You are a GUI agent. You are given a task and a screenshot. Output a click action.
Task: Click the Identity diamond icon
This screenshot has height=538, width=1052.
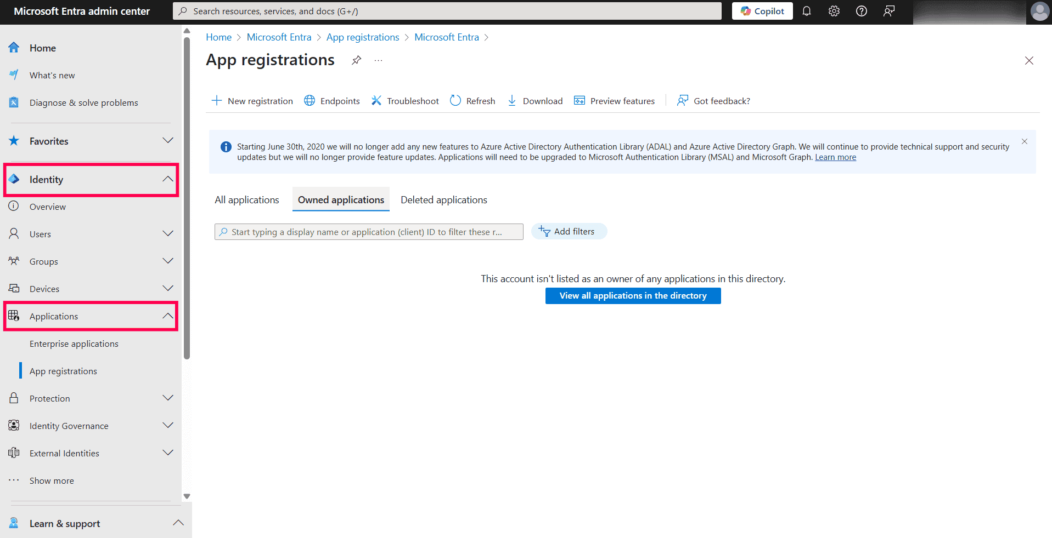point(14,179)
